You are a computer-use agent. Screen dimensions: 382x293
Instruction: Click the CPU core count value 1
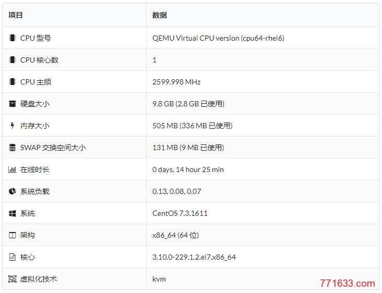[154, 60]
